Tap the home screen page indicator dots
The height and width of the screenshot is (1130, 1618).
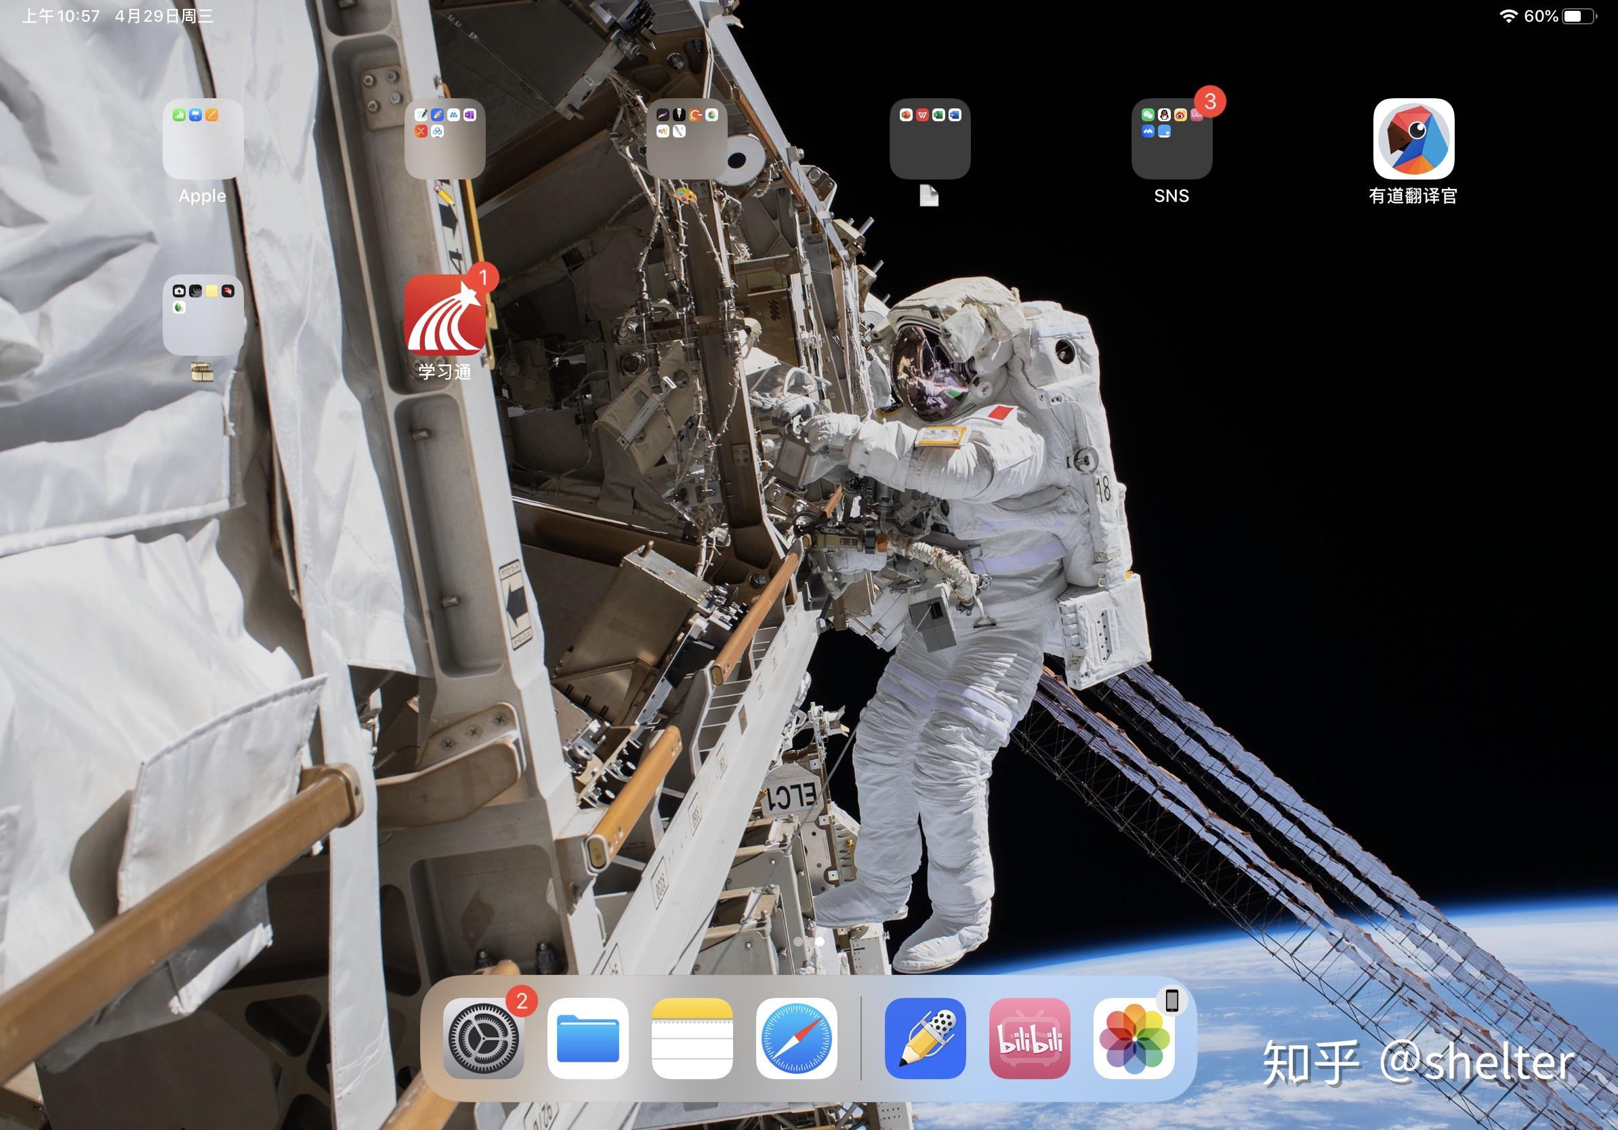pyautogui.click(x=808, y=941)
